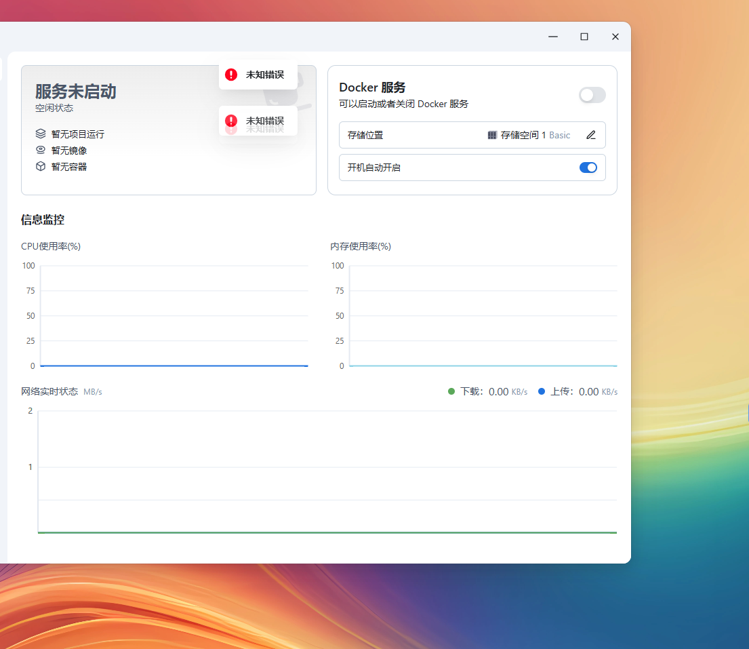Click the blue 上传 indicator dot in the network legend
749x649 pixels.
pyautogui.click(x=541, y=391)
